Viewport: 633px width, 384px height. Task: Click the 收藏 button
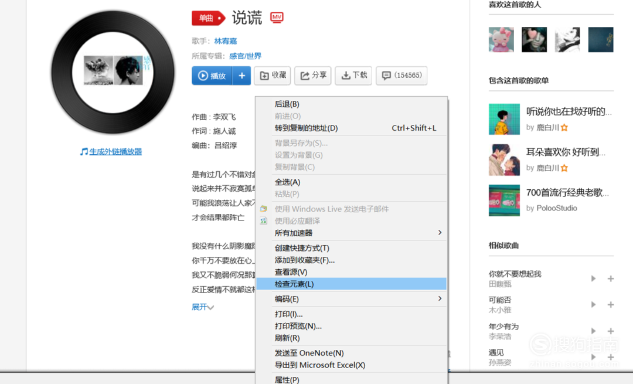pyautogui.click(x=273, y=76)
